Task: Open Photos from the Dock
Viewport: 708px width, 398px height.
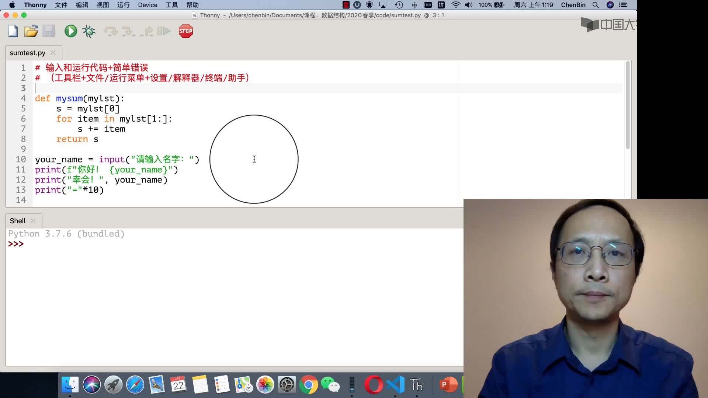Action: coord(265,385)
